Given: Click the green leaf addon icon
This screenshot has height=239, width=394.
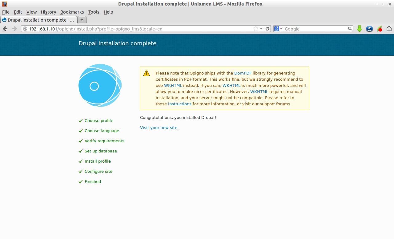Looking at the screenshot, I should coord(380,29).
